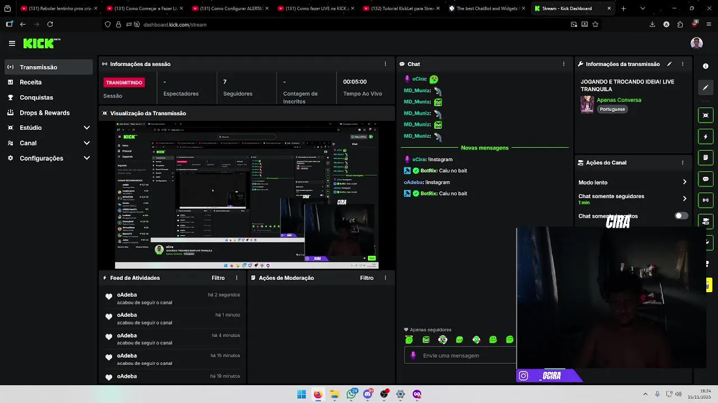Click the browser address bar URL
Image resolution: width=718 pixels, height=403 pixels.
tap(174, 25)
